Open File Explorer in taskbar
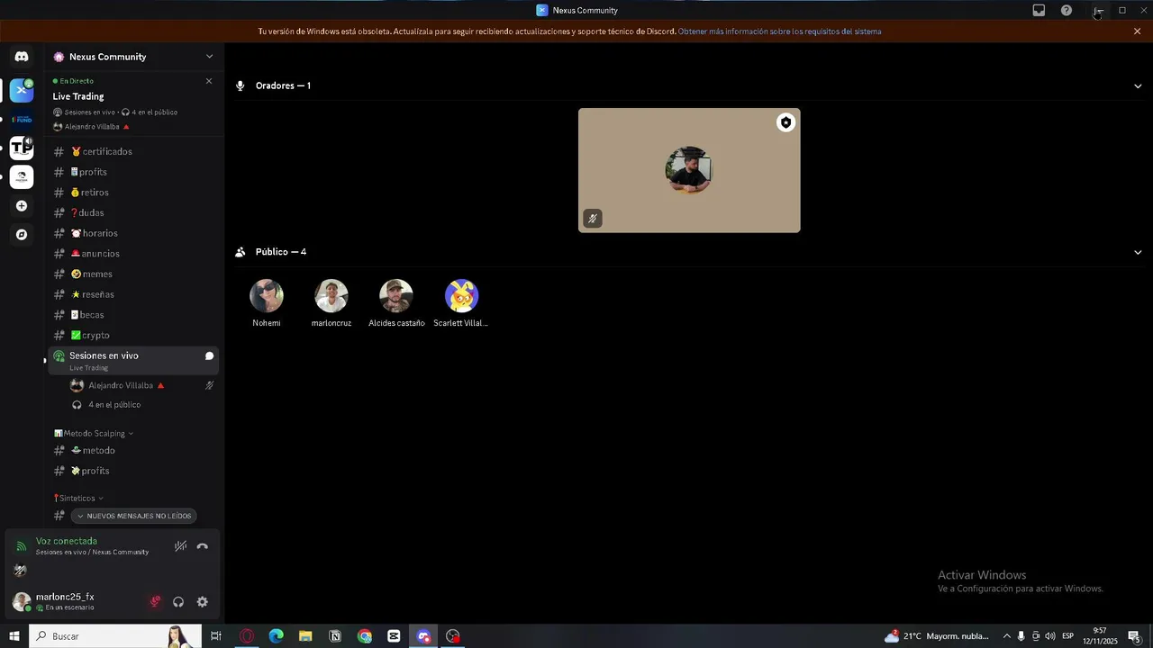The image size is (1153, 648). click(x=305, y=636)
